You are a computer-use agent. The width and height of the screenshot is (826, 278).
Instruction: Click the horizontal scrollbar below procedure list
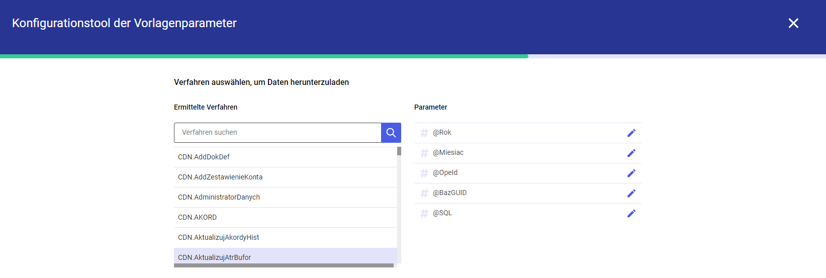[x=284, y=265]
